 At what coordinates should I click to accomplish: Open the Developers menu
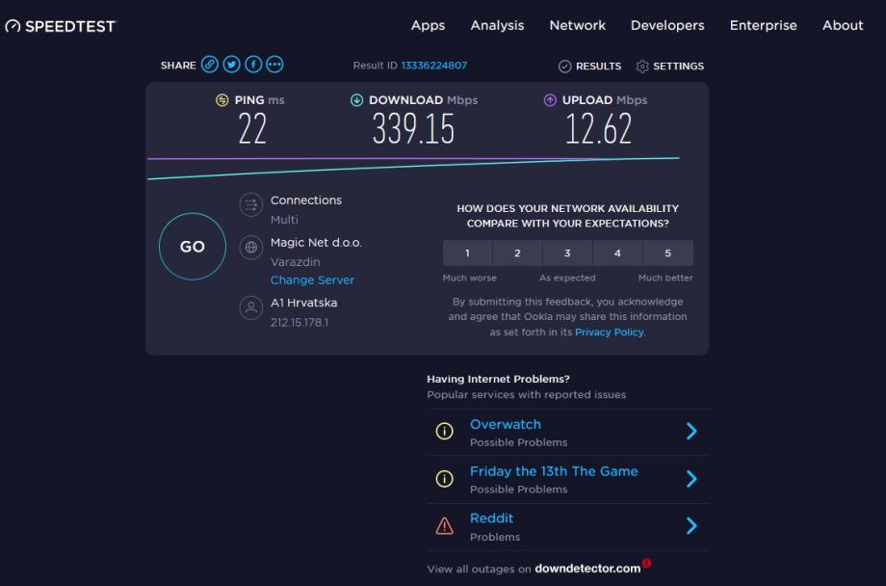click(x=667, y=25)
